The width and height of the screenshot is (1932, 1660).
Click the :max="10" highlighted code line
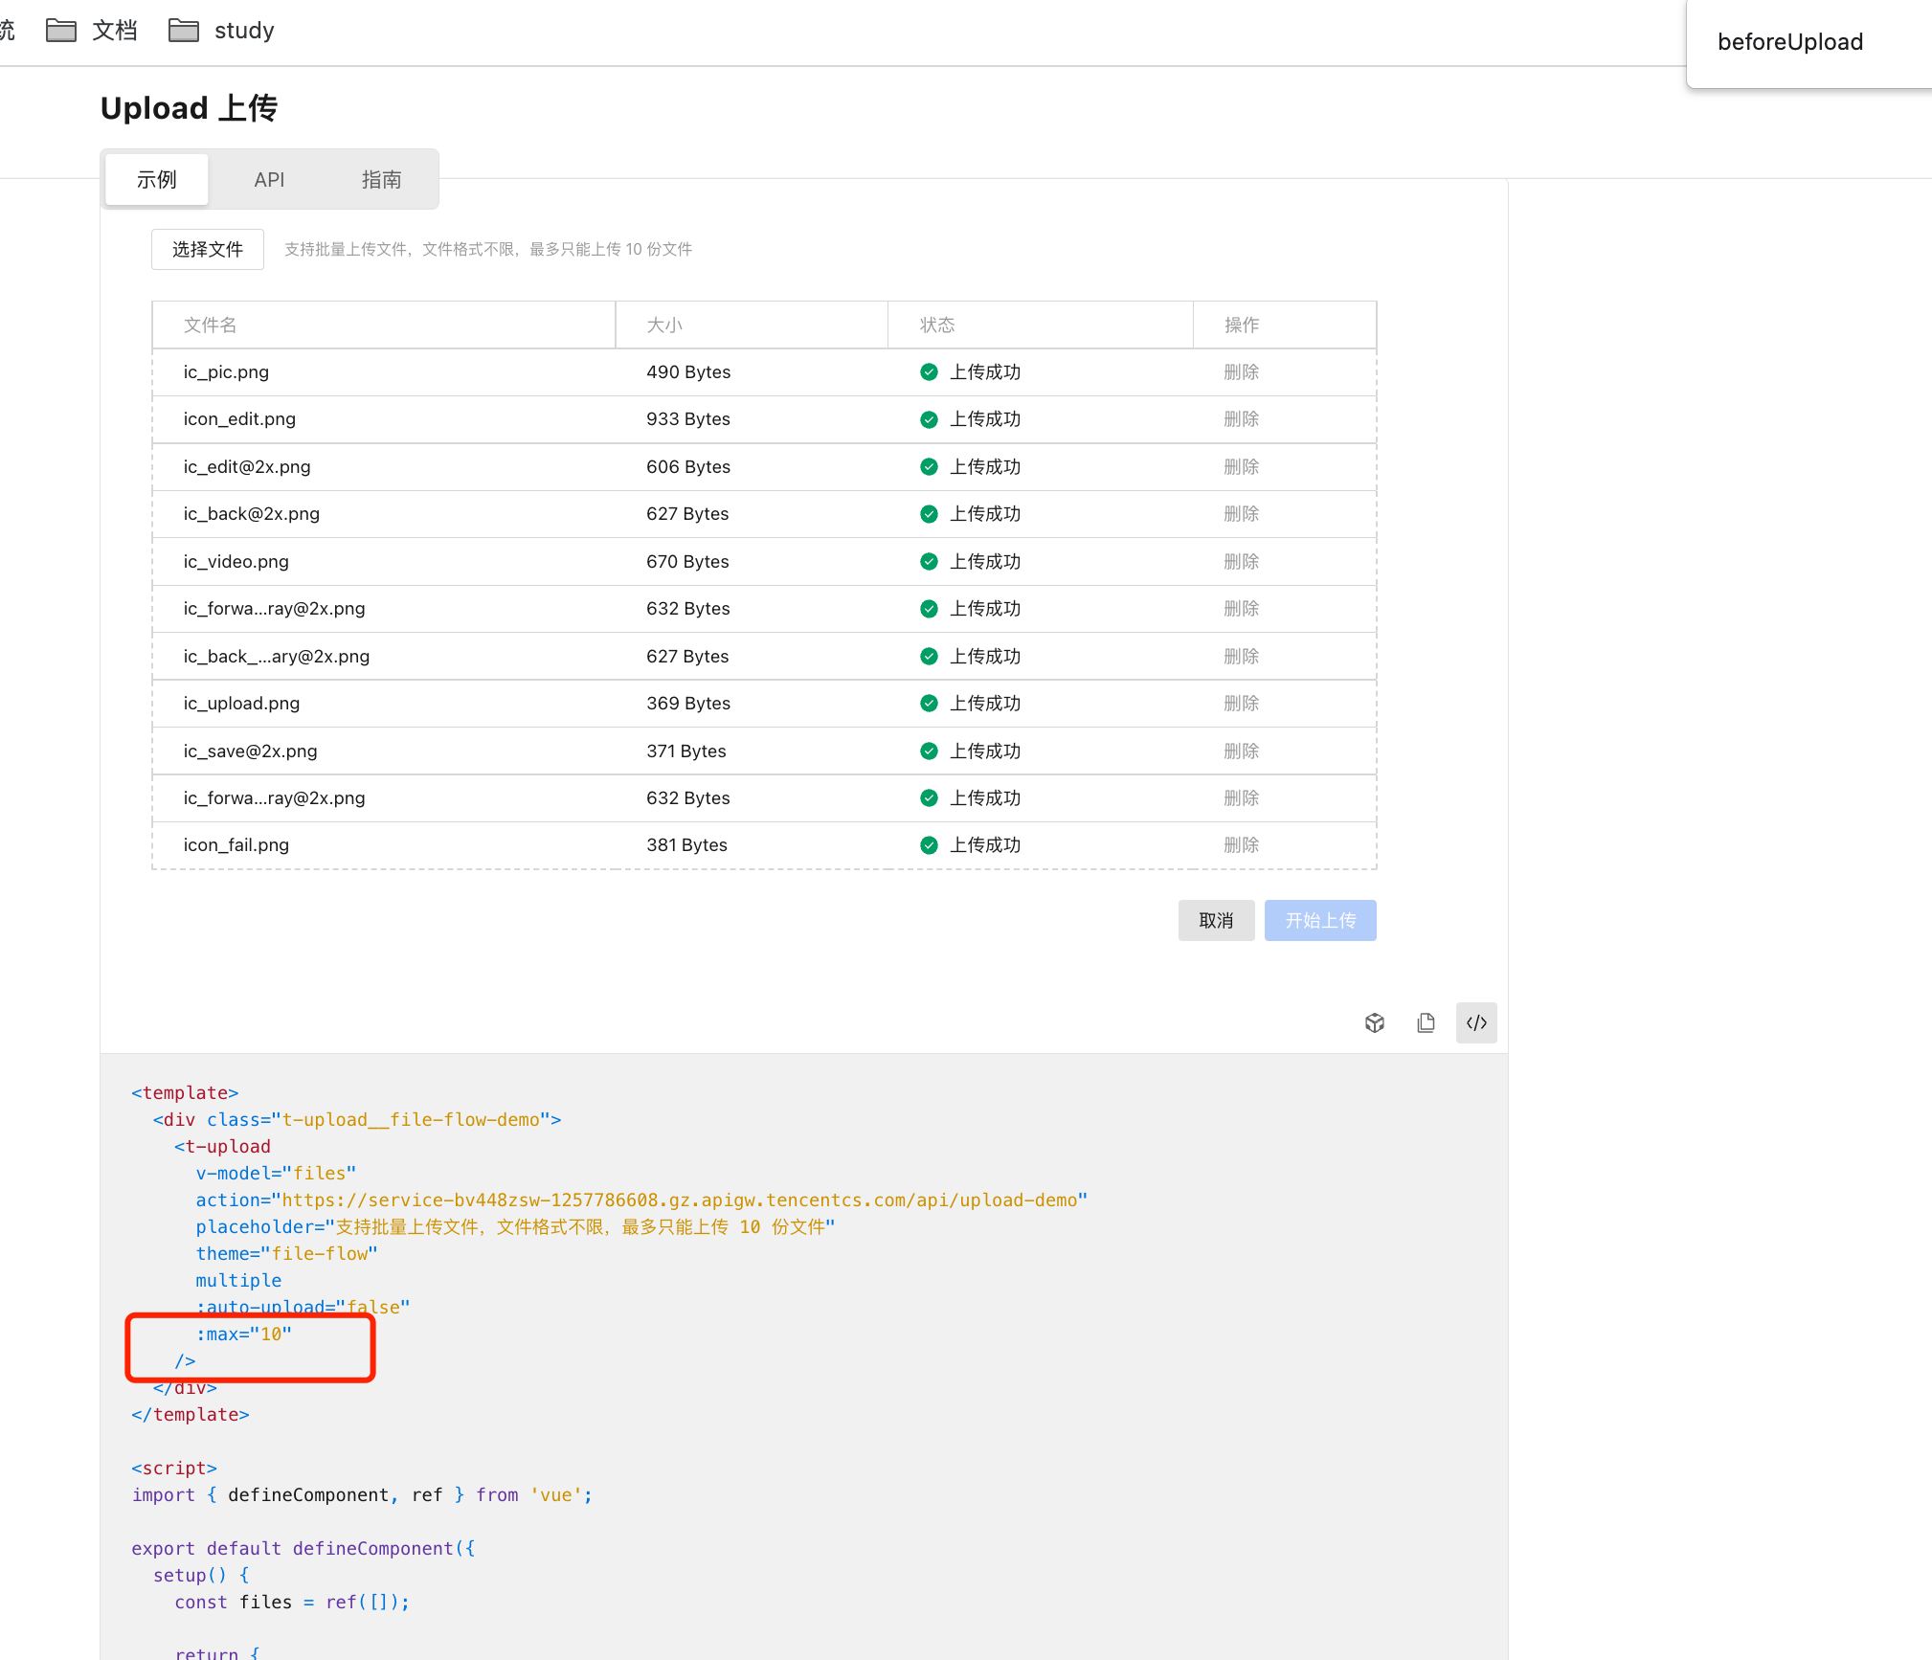(243, 1334)
